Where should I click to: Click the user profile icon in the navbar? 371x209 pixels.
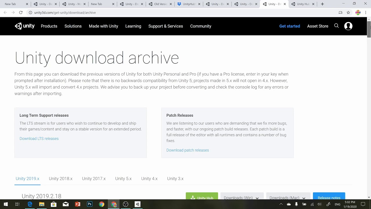tap(348, 26)
